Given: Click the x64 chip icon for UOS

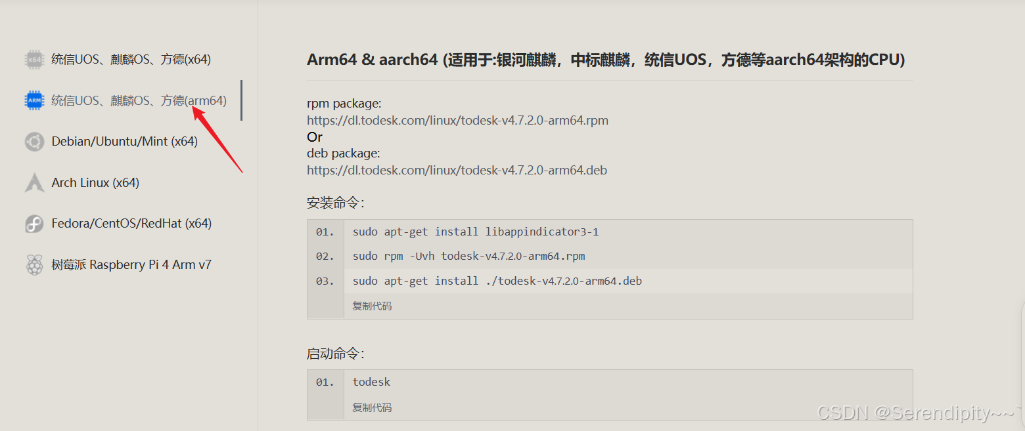Looking at the screenshot, I should tap(34, 60).
